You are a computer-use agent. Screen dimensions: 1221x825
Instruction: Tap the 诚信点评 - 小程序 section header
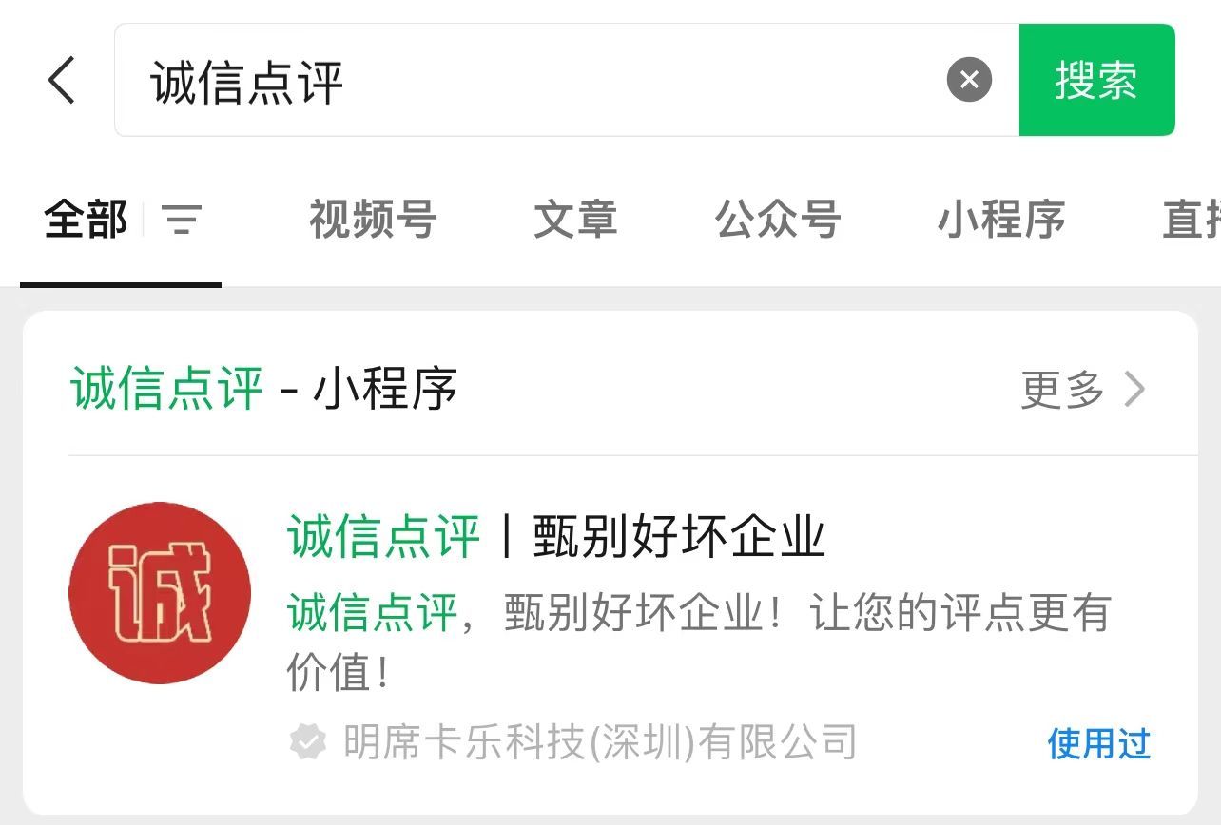point(264,390)
